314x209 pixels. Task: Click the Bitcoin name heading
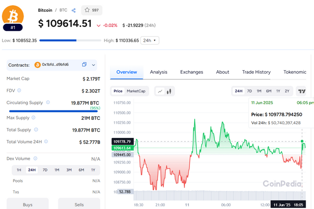[45, 10]
